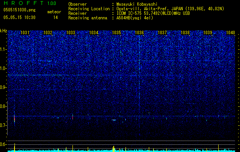Viewport: 240px width, 152px height.
Task: Click the HROFFT program title
Action: point(24,3)
